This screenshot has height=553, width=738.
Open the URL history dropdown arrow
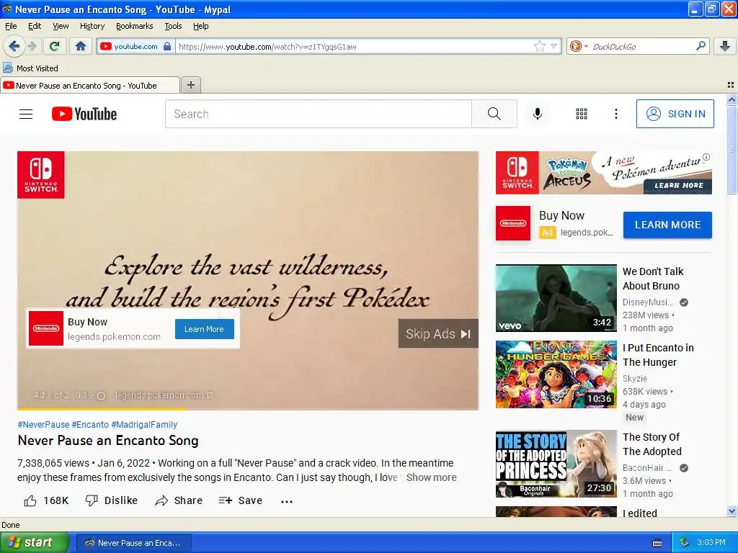(554, 46)
